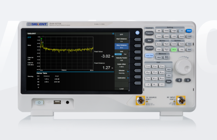Push the softkey beside Unit
Viewport: 217px width, 140px height.
pyautogui.click(x=138, y=52)
